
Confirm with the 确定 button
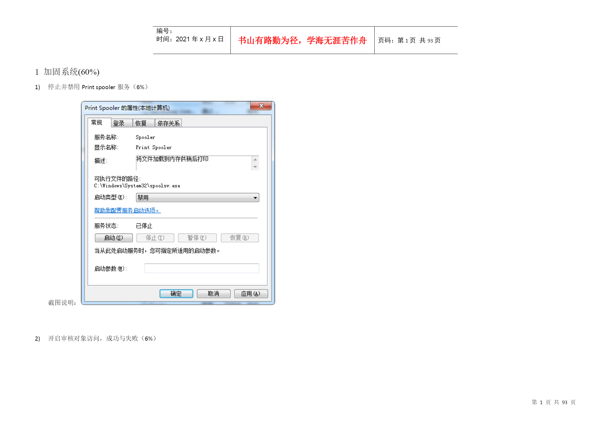(x=176, y=293)
